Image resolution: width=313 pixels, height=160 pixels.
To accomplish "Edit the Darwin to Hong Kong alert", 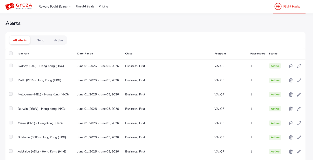I will click(x=299, y=109).
